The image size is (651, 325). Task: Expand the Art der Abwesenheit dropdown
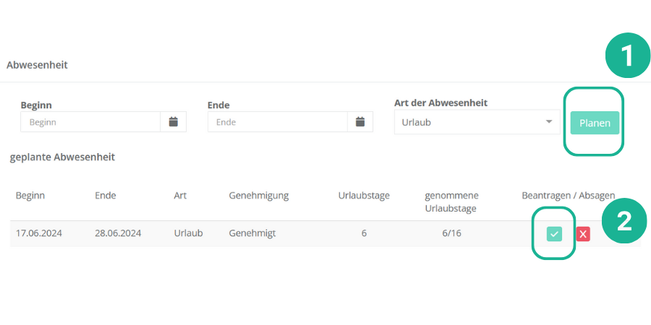[x=476, y=122]
